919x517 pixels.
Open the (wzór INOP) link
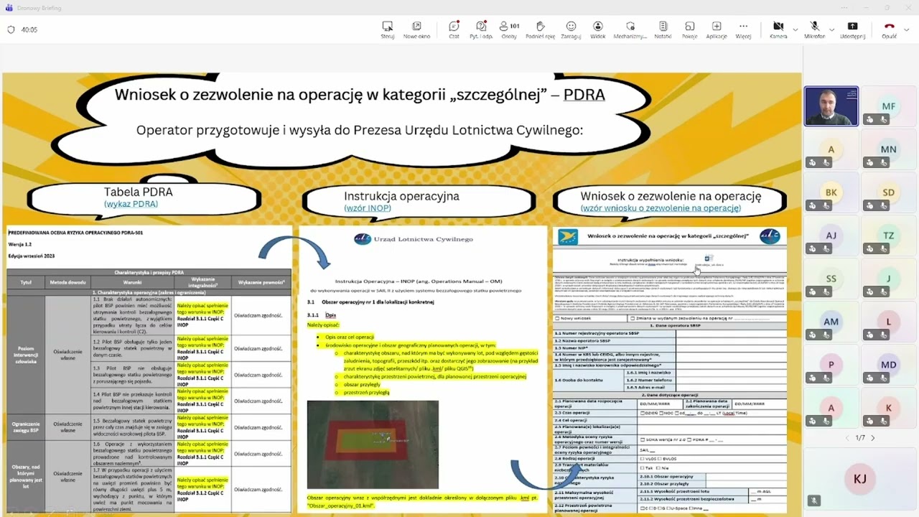[x=368, y=208]
